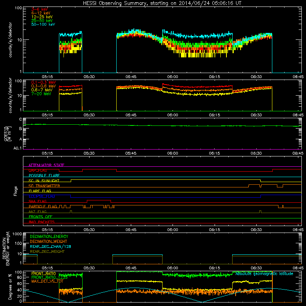Select the REAR_DEC_CHAN/128 legend label
The height and width of the screenshot is (306, 306).
[x=50, y=246]
